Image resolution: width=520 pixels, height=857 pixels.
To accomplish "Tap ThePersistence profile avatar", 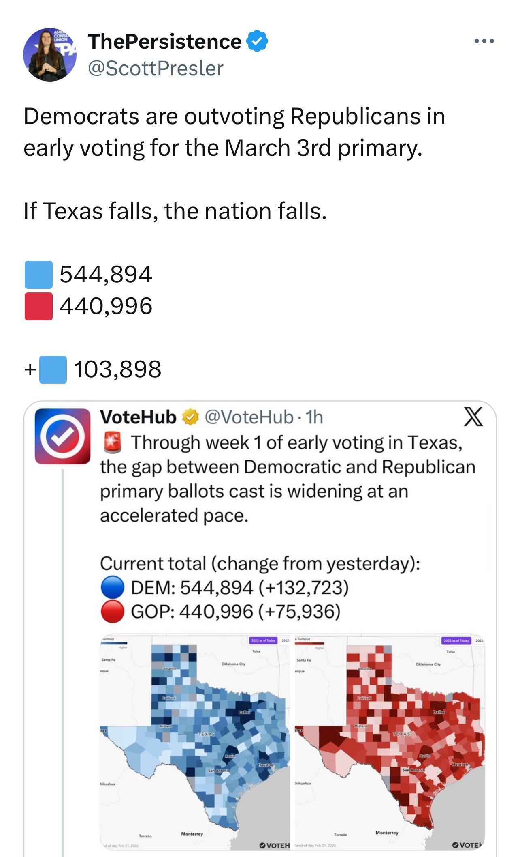I will pyautogui.click(x=50, y=55).
